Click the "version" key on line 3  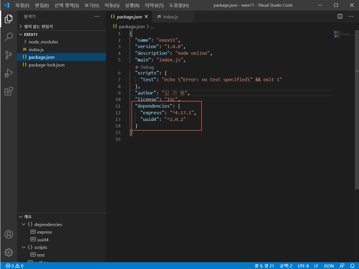tap(147, 47)
